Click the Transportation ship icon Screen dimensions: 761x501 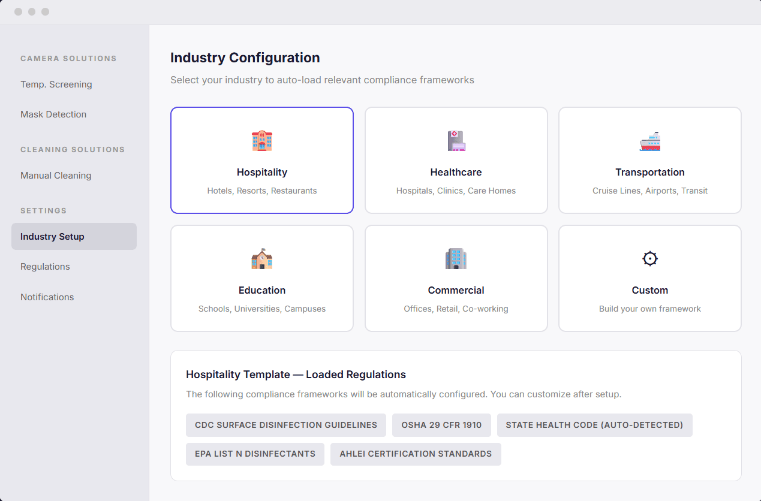[649, 141]
